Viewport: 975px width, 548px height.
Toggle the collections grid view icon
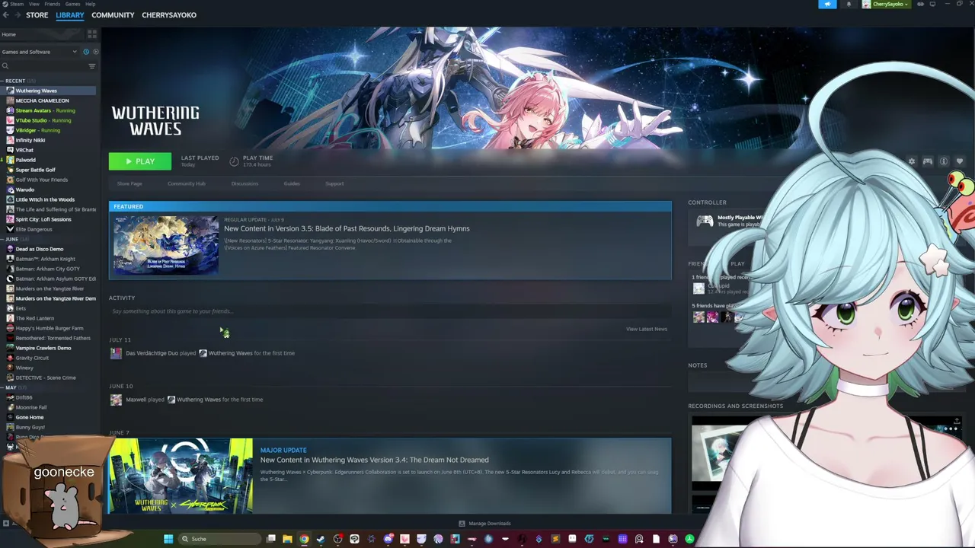[92, 34]
